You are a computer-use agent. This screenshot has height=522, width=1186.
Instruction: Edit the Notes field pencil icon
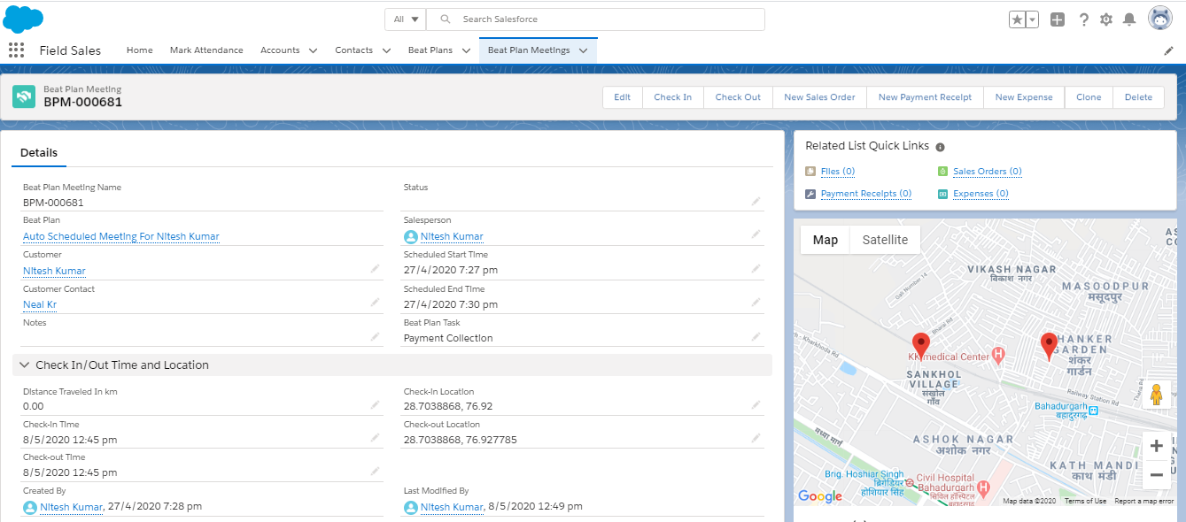[x=375, y=335]
